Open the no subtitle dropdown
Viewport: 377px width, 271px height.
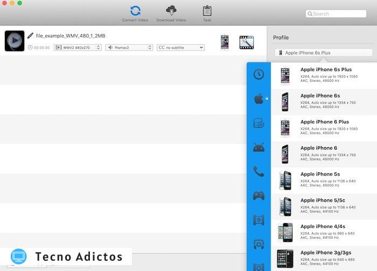(x=180, y=47)
